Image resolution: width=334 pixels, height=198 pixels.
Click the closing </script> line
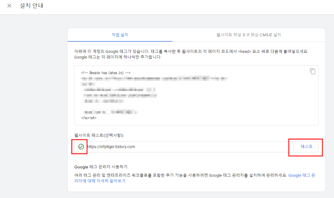[89, 118]
